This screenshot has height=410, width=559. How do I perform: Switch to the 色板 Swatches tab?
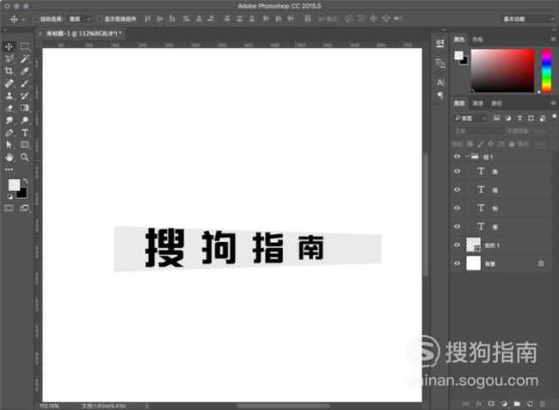[477, 40]
